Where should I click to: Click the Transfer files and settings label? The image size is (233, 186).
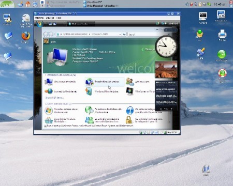click(107, 82)
